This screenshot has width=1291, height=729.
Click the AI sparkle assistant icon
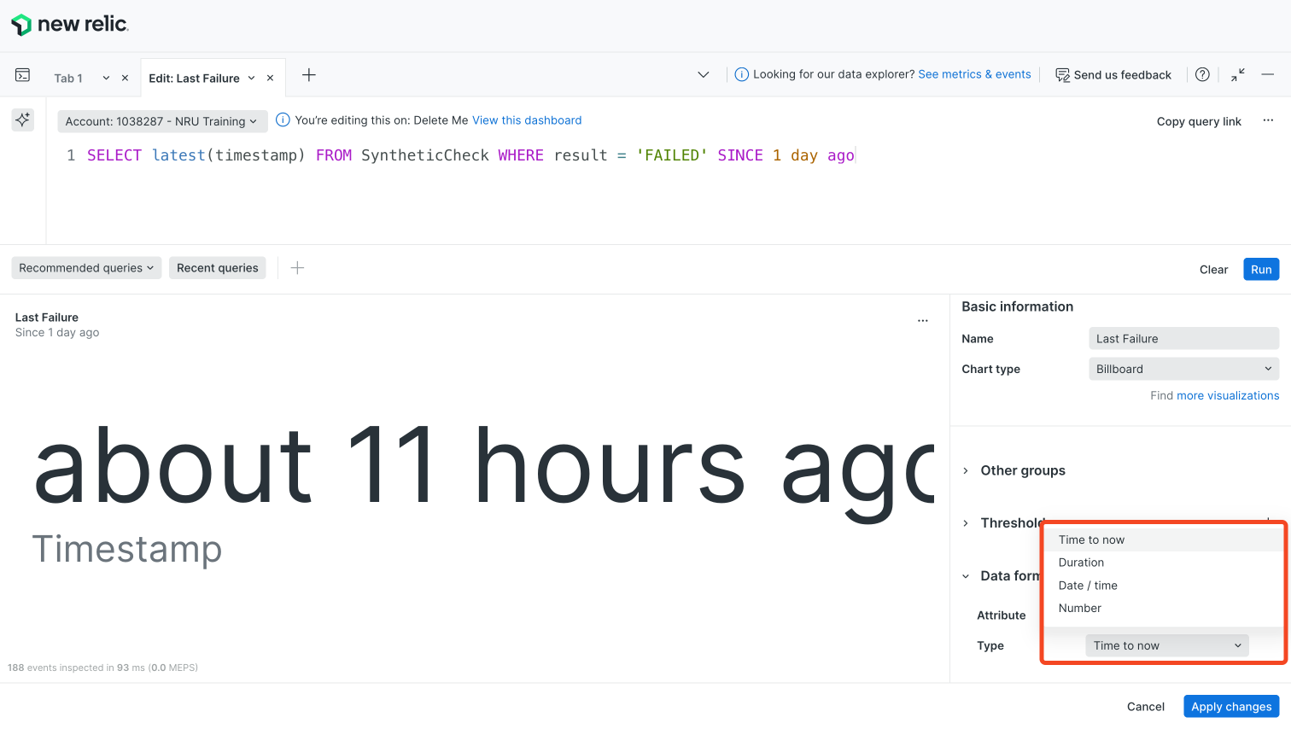coord(23,120)
